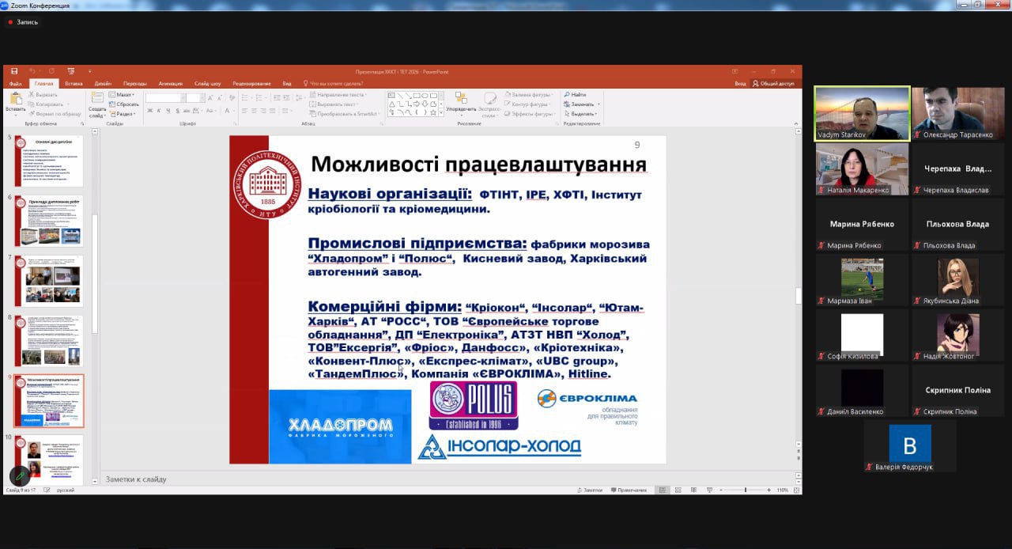1012x549 pixels.
Task: Click Копировать (Copy) command
Action: click(x=45, y=104)
